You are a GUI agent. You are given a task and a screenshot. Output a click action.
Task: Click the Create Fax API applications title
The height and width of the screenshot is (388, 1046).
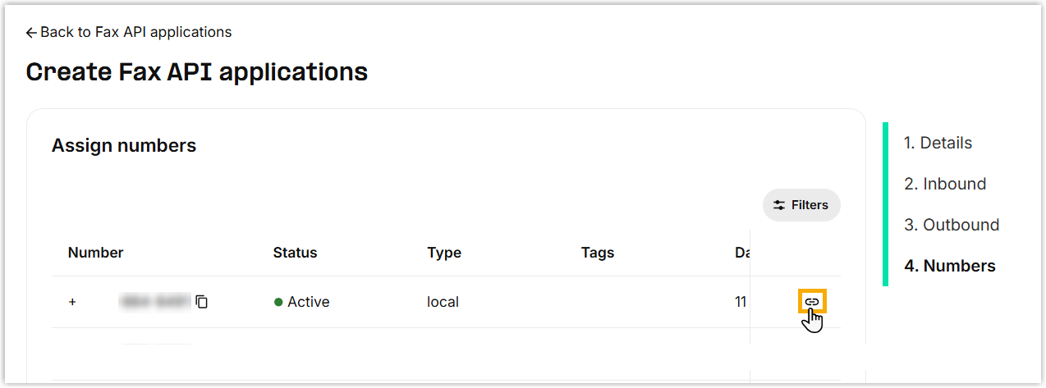click(x=197, y=72)
